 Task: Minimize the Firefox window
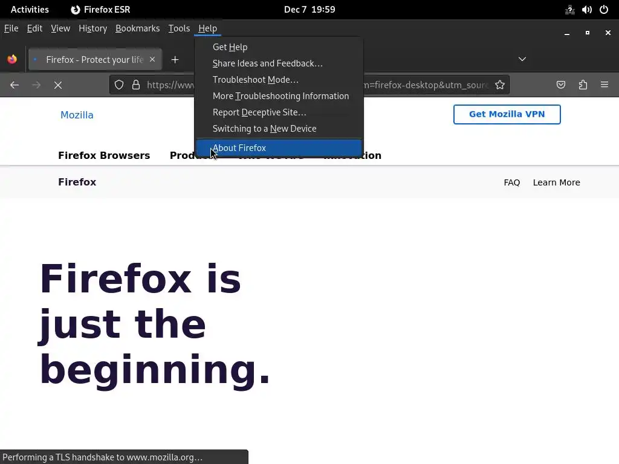coord(567,33)
